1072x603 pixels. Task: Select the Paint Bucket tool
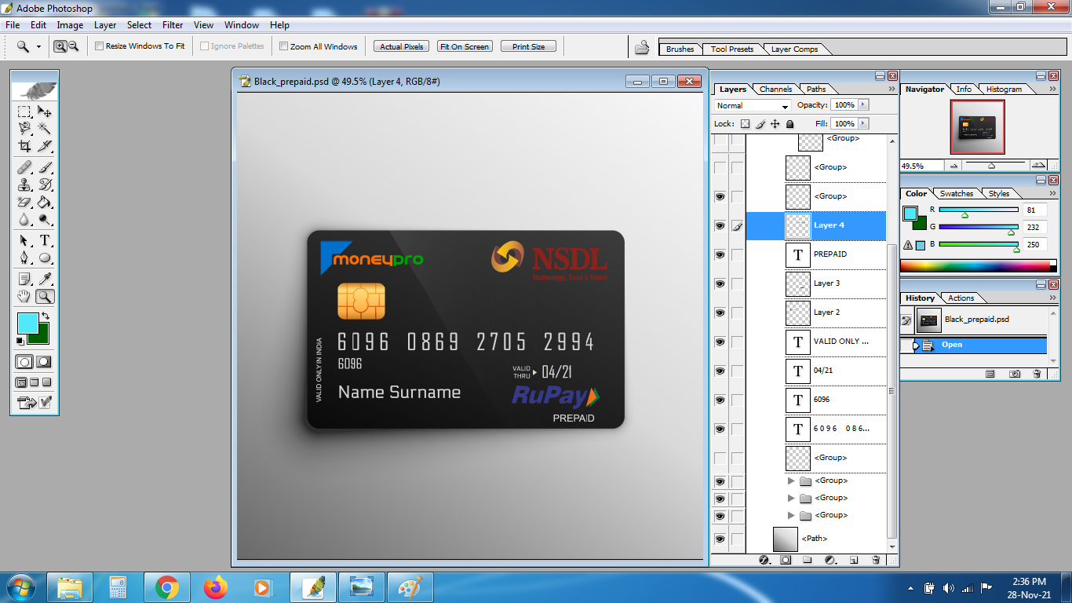tap(45, 203)
